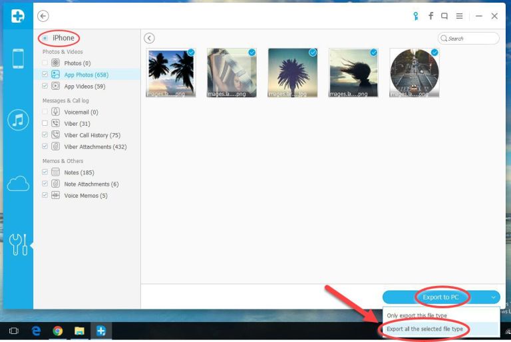Screen dimensions: 511x342
Task: Select Notes (185) category
Action: (79, 172)
